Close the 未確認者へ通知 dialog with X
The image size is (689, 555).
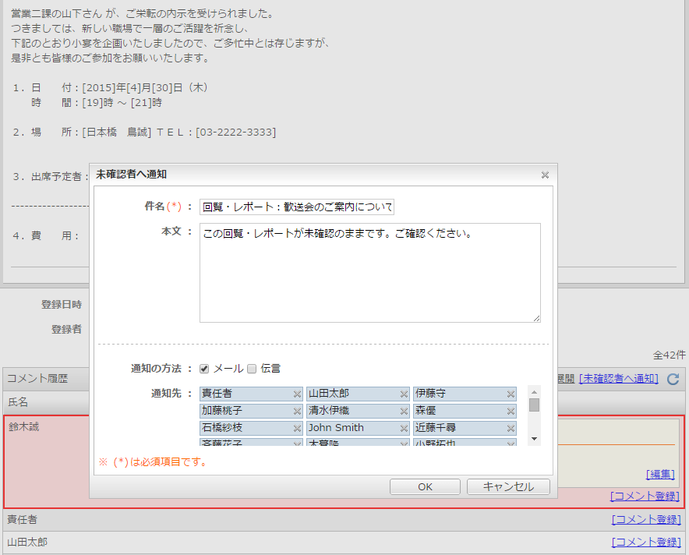(x=545, y=175)
